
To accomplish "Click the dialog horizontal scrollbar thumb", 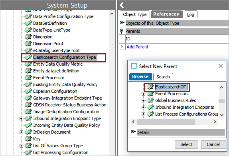I will click(x=166, y=122).
